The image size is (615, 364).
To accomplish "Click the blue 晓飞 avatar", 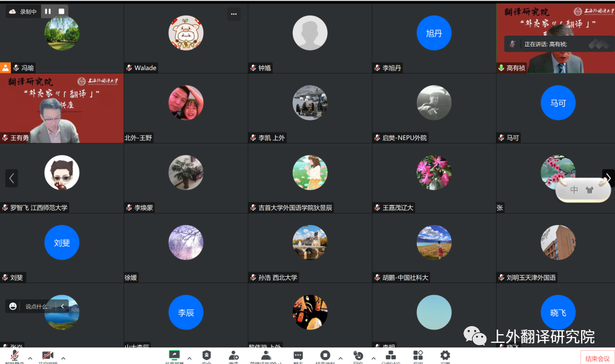I will coord(558,312).
